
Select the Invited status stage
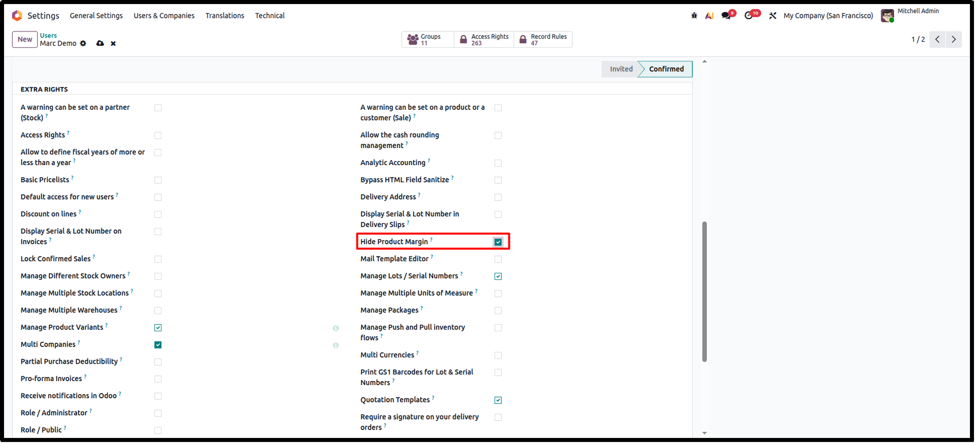coord(621,69)
